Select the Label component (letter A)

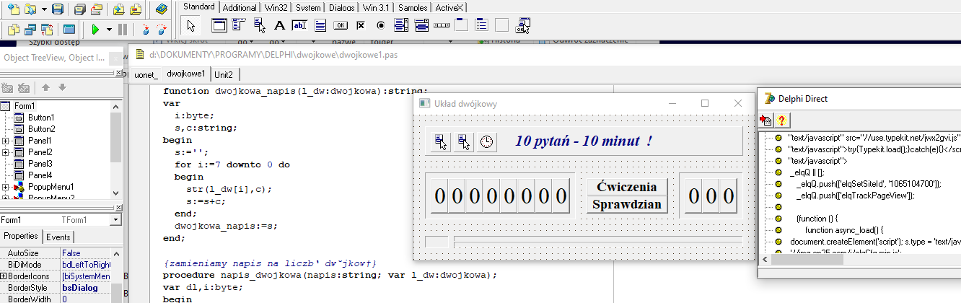point(280,25)
